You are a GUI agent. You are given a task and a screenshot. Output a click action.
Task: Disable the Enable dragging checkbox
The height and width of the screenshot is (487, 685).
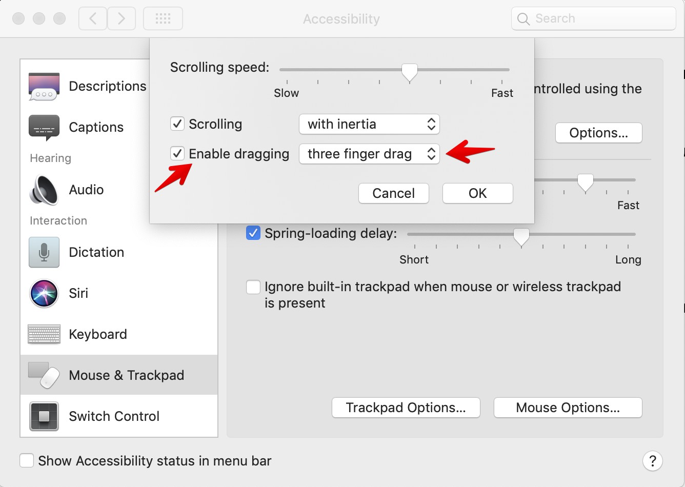tap(177, 153)
